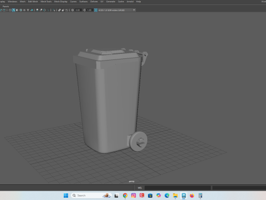Click the panel layout icon before wireframe

4,10
